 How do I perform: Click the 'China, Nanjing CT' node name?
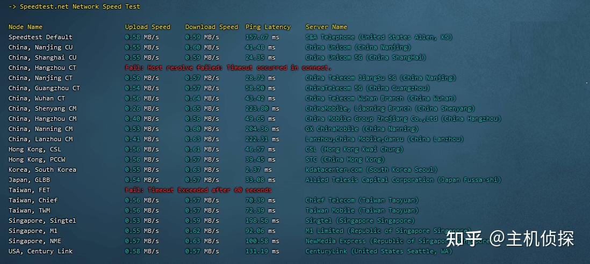coord(40,78)
